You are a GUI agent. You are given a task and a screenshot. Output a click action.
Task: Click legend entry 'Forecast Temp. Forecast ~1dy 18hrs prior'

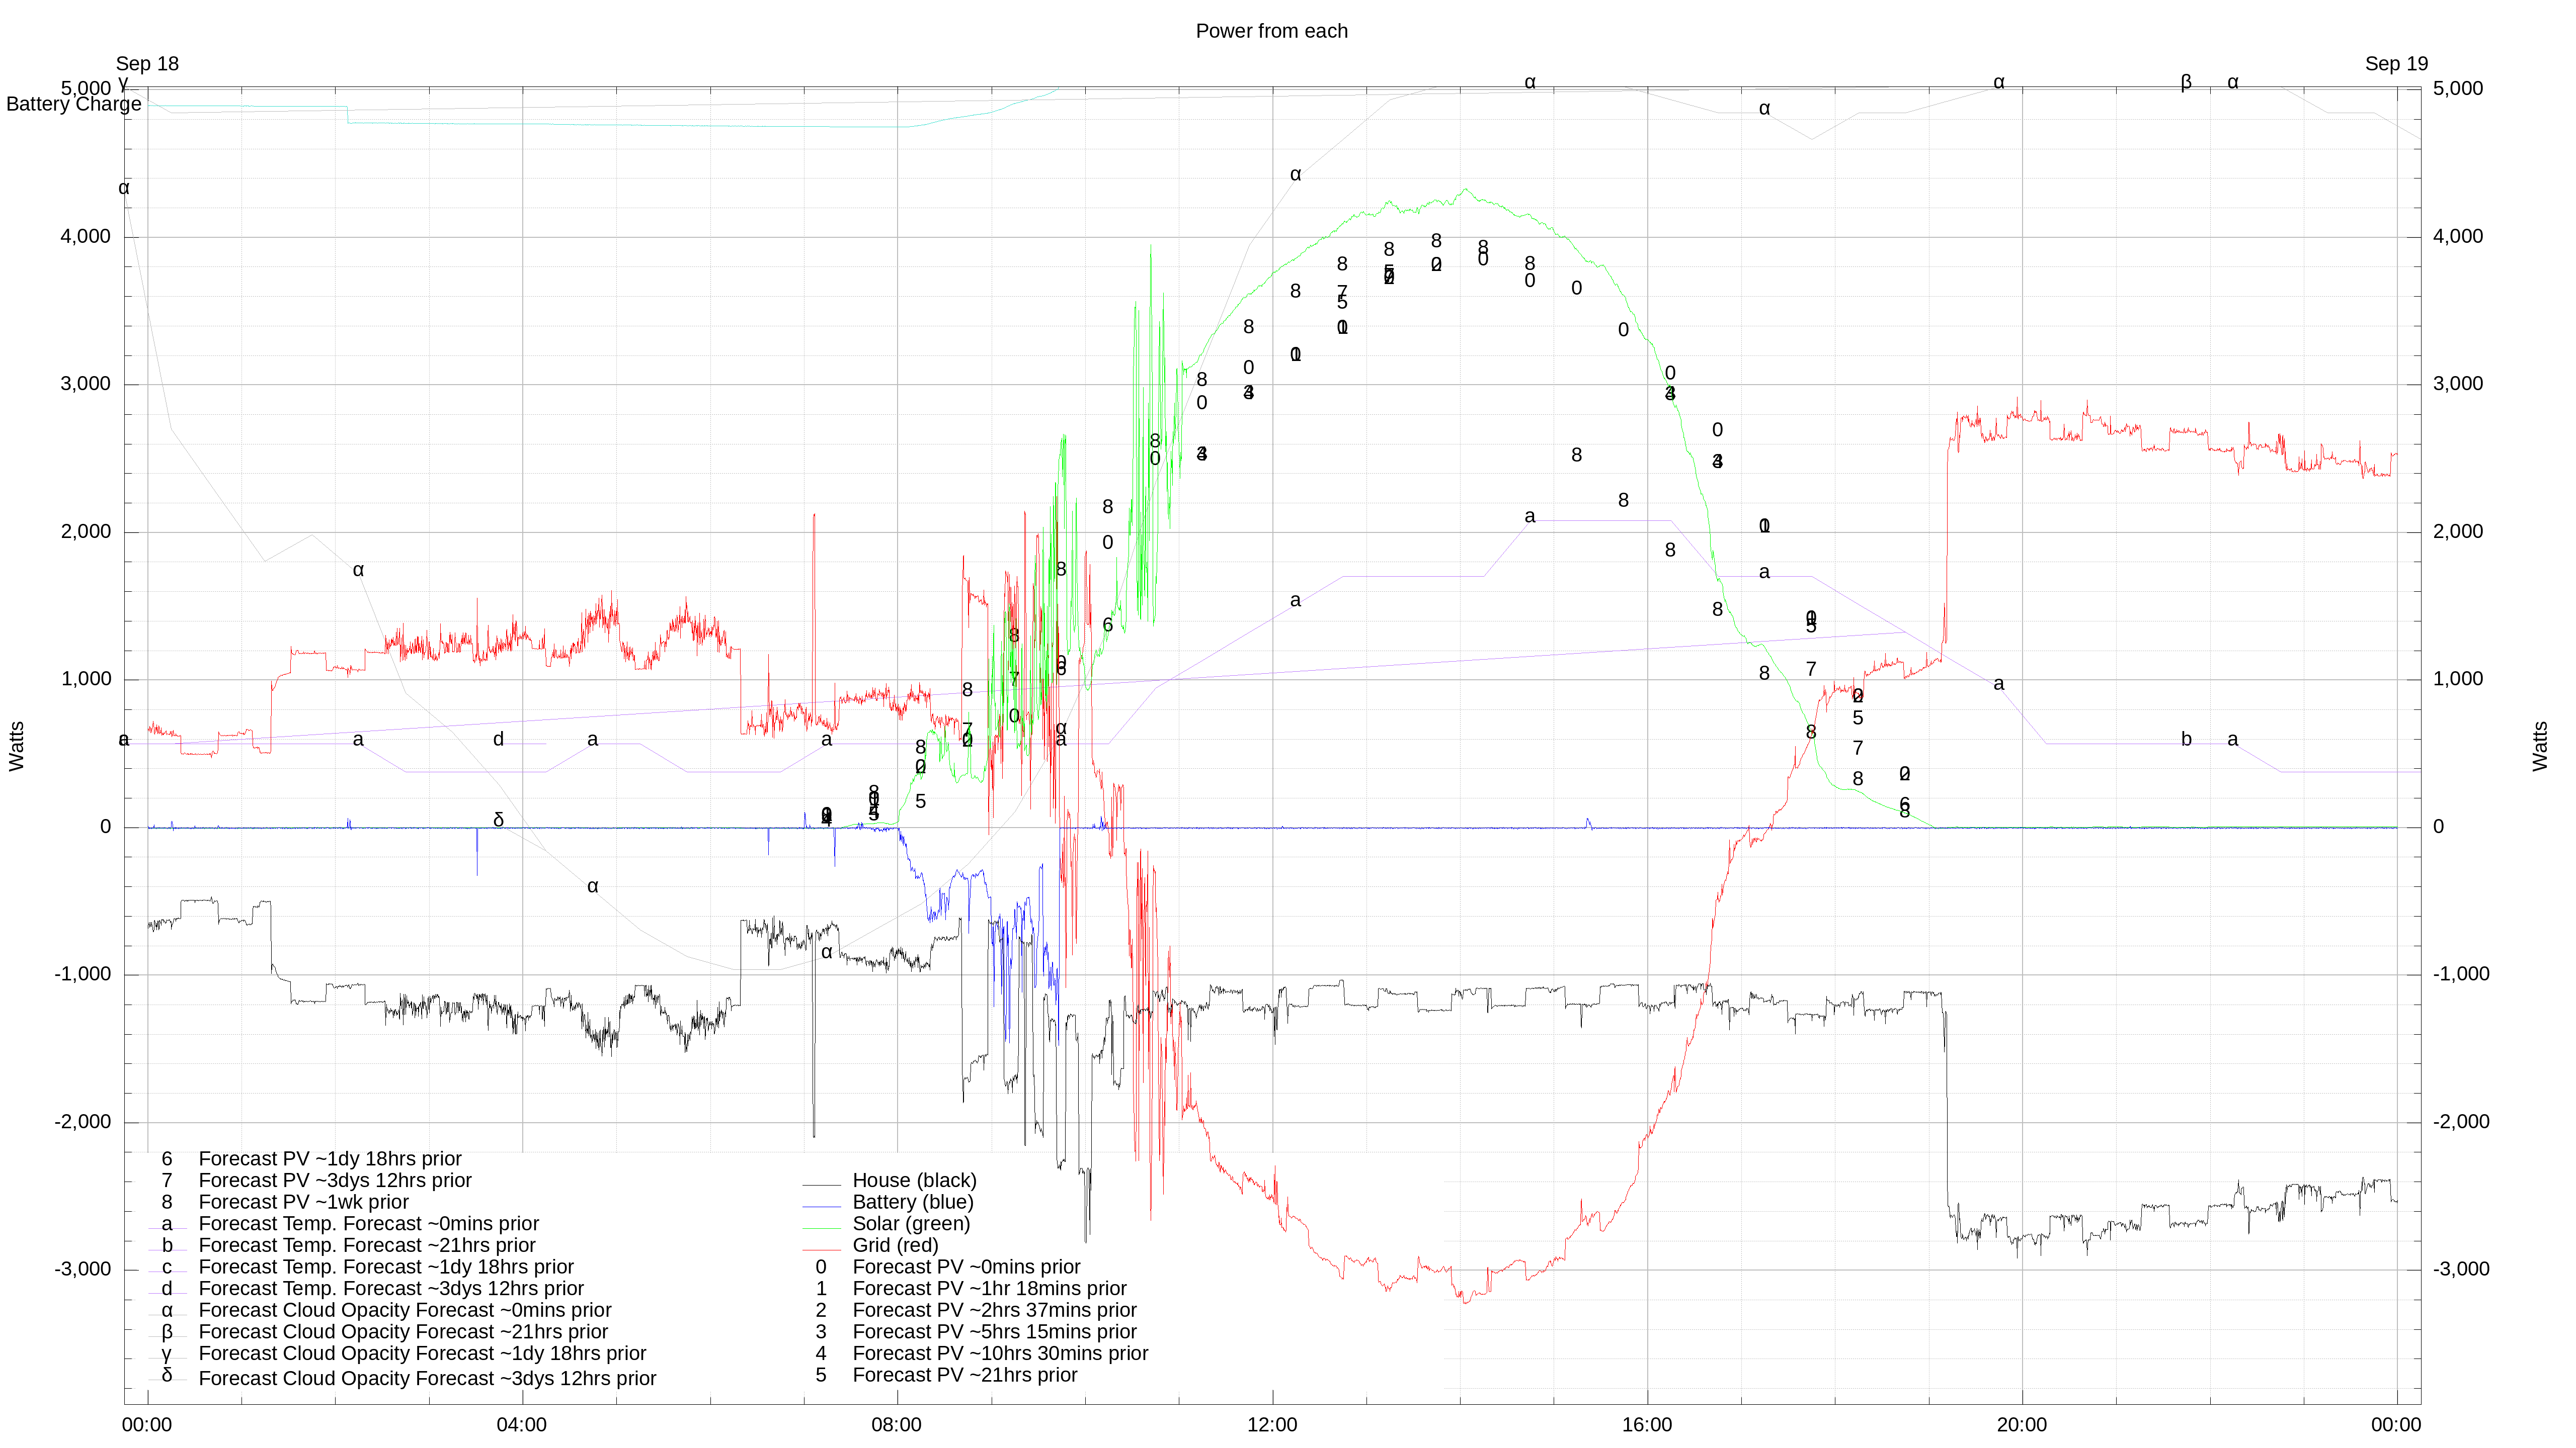(x=386, y=1267)
